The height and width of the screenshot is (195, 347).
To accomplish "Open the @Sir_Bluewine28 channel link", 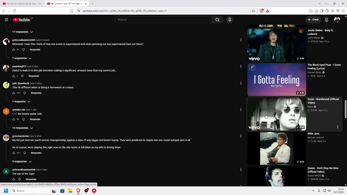I will pyautogui.click(x=21, y=83).
